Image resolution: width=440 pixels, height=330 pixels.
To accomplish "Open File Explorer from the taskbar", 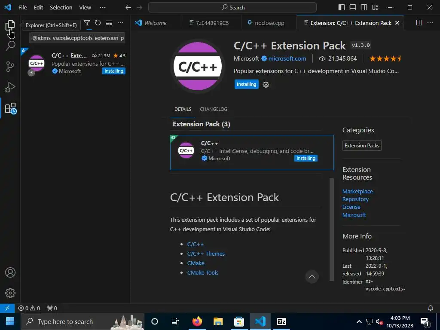I will [218, 321].
